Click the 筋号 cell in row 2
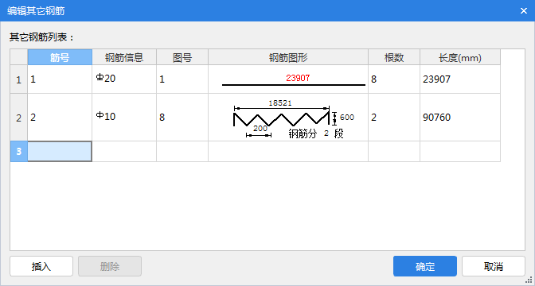The image size is (535, 286). click(x=60, y=118)
